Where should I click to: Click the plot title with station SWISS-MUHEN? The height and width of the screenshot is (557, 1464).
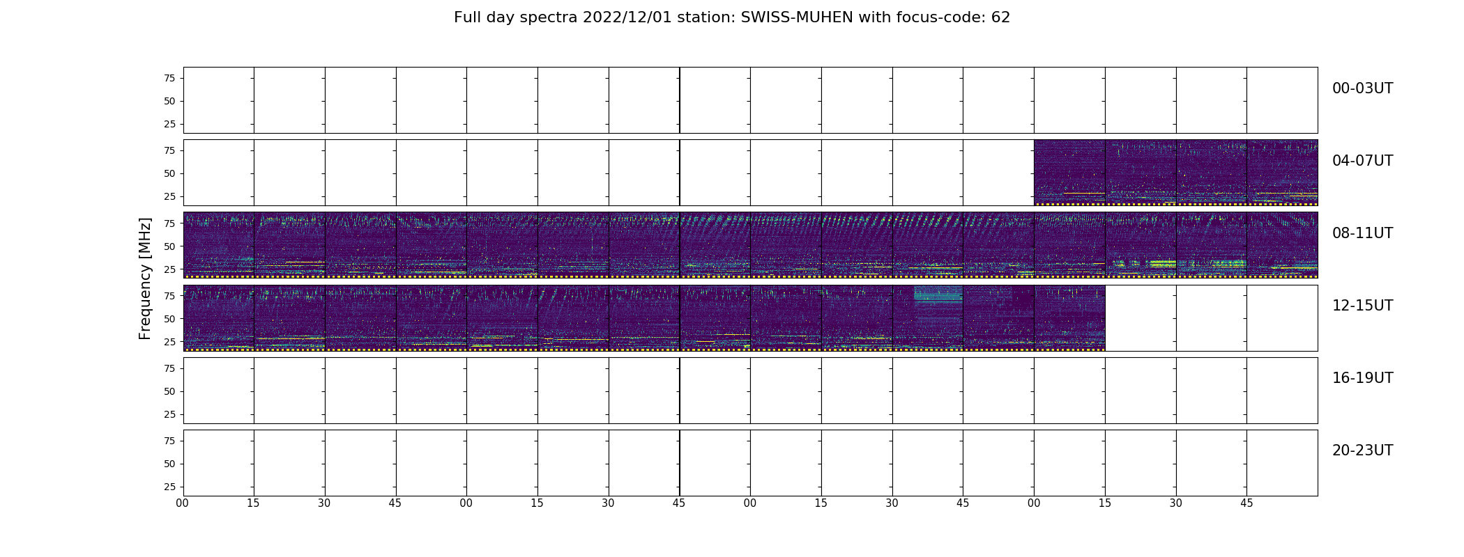(x=731, y=17)
